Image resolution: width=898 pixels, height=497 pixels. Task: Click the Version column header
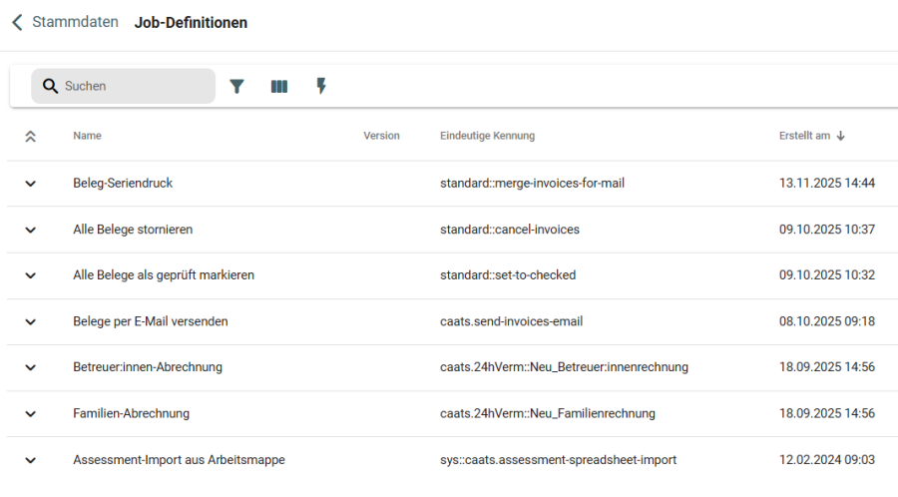click(381, 136)
